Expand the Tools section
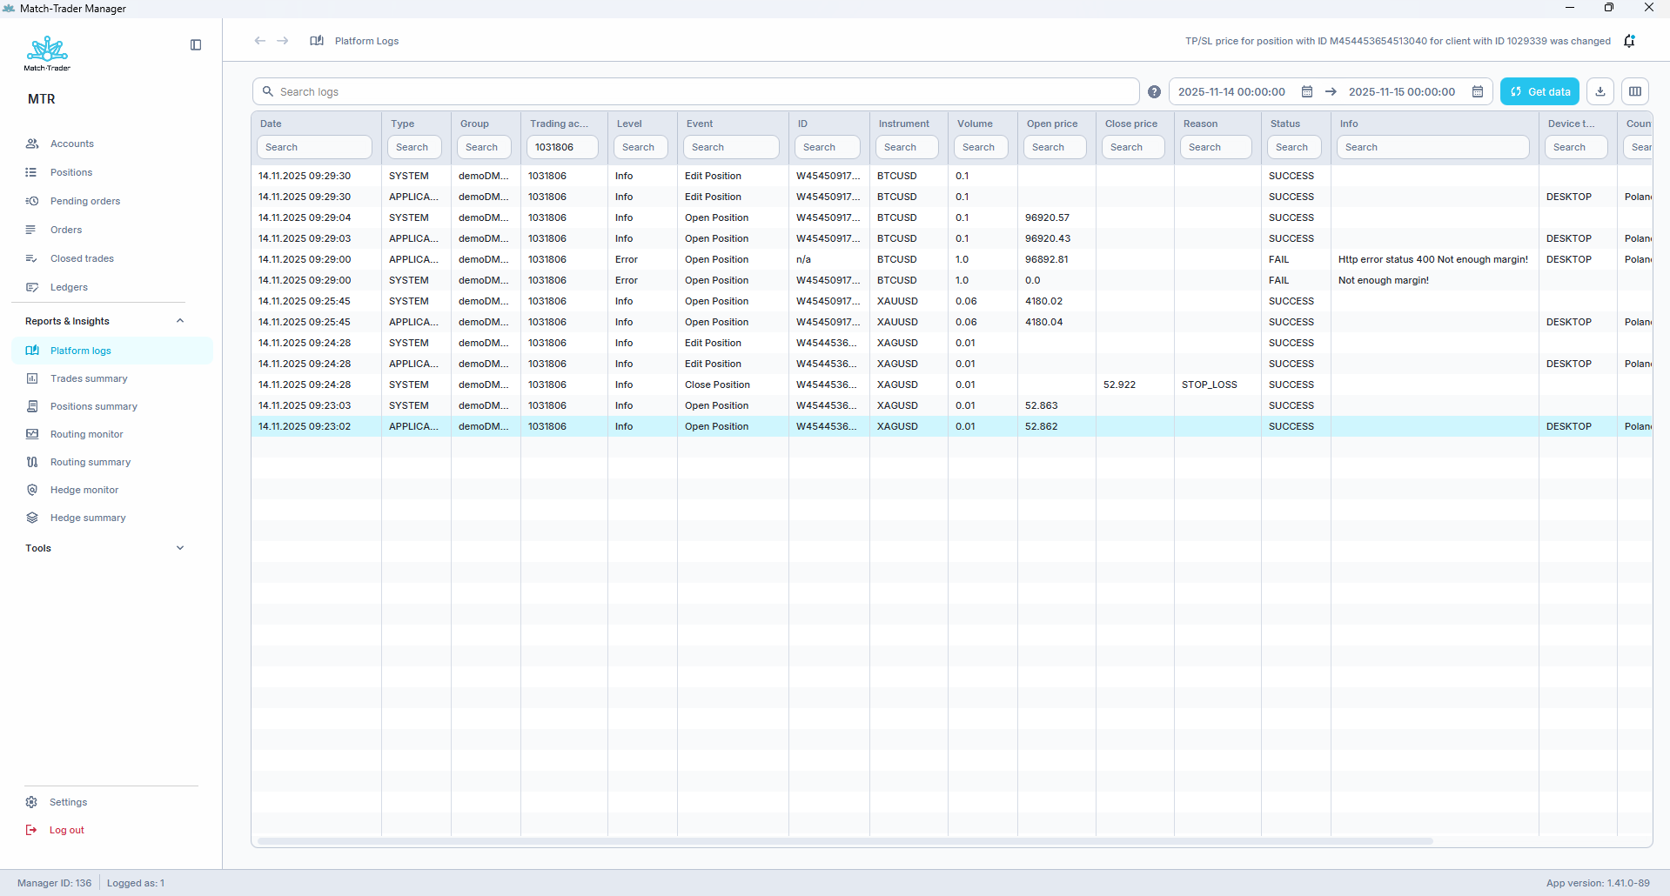This screenshot has height=896, width=1670. tap(180, 548)
